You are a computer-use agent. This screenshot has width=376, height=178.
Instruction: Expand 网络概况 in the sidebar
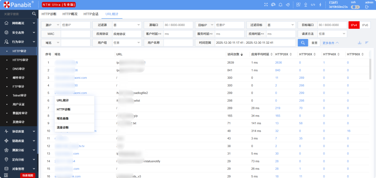click(19, 23)
